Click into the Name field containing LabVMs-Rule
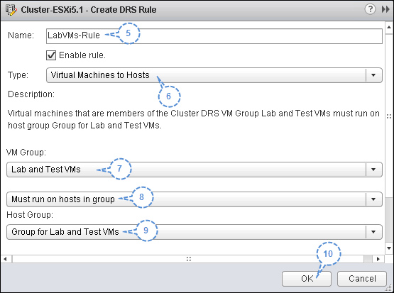The height and width of the screenshot is (293, 394). (x=214, y=36)
